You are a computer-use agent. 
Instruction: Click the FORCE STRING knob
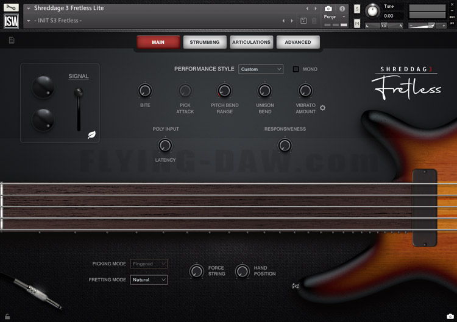(197, 271)
